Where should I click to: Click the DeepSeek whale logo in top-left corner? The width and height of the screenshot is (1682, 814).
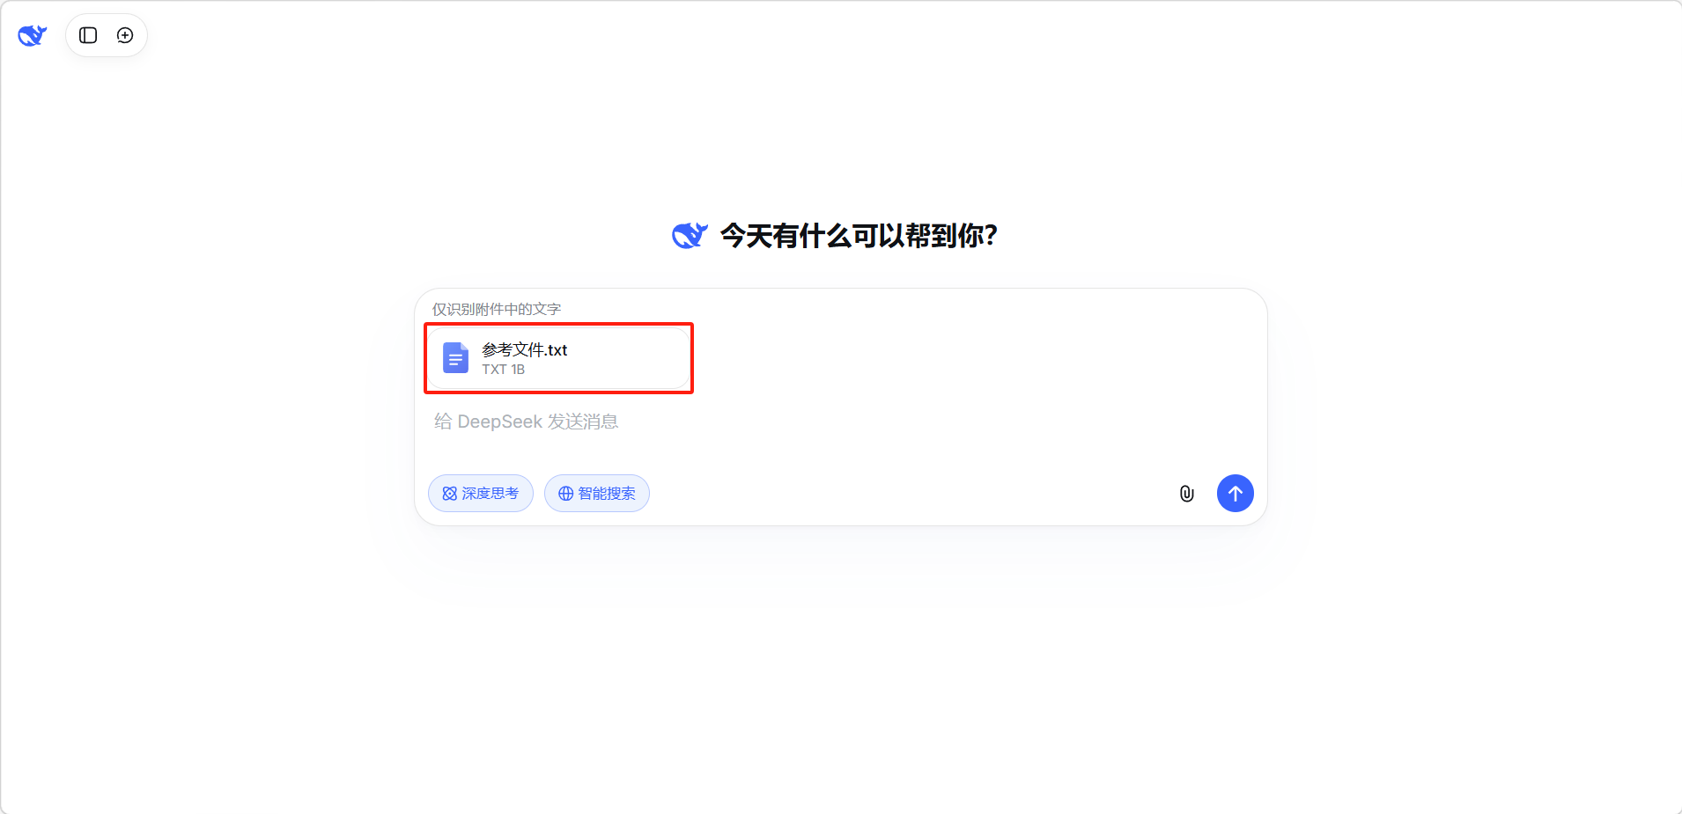[33, 35]
